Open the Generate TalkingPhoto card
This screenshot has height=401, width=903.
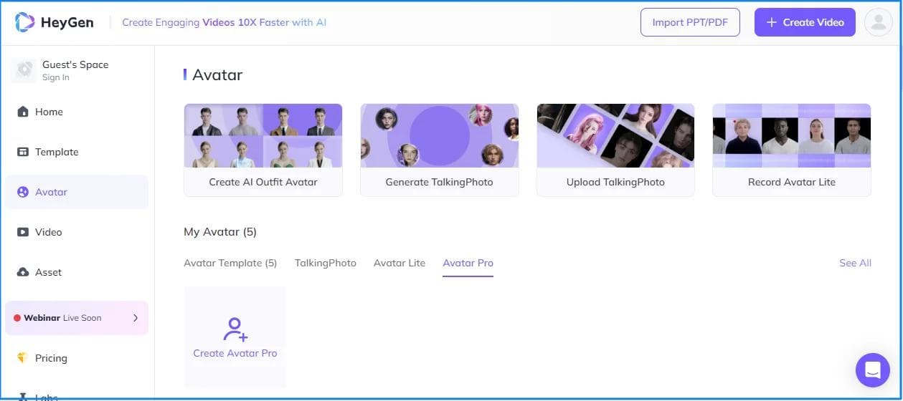tap(439, 150)
